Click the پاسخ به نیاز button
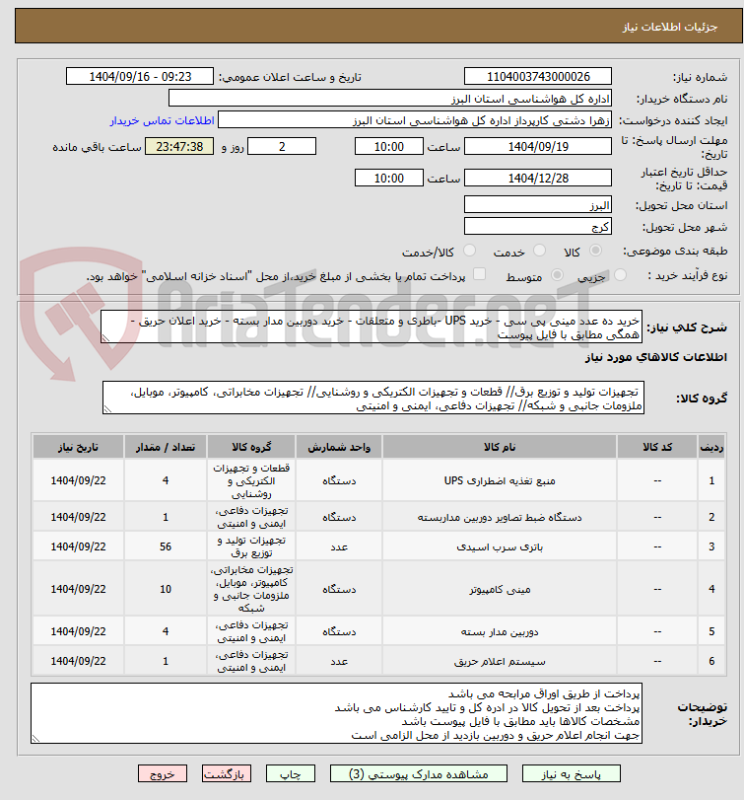Screen dimensions: 744x800 (x=572, y=774)
